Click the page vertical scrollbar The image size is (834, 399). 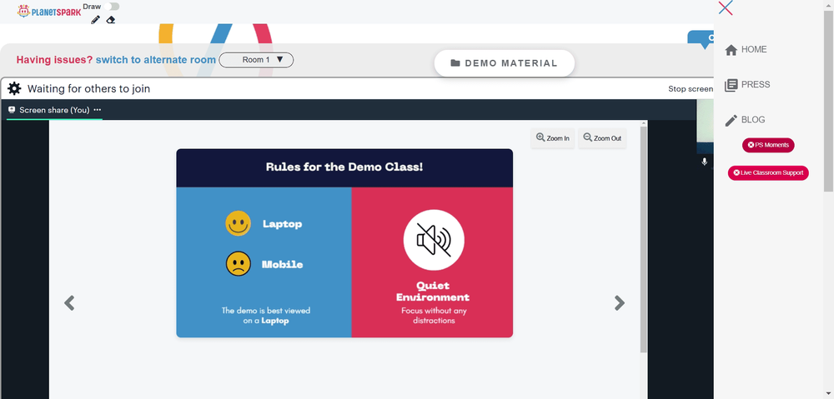click(x=829, y=101)
